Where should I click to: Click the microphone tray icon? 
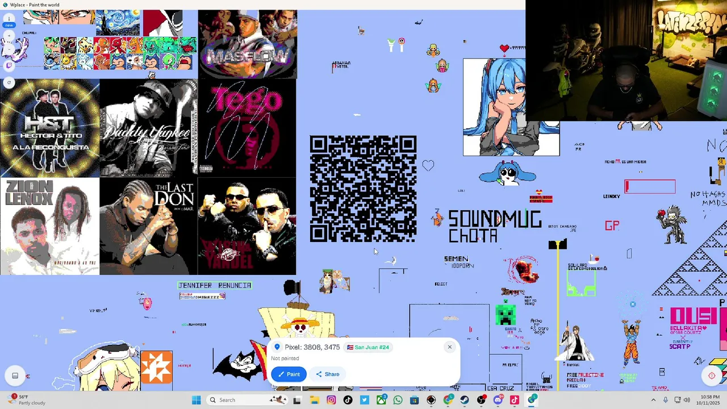666,400
